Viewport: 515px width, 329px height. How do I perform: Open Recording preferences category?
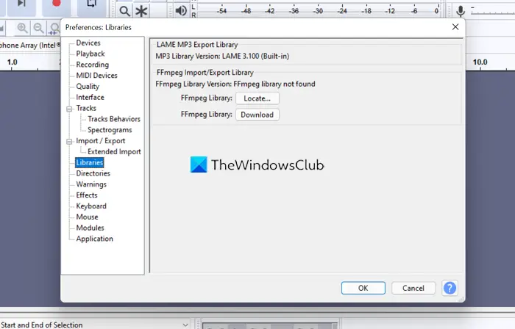[92, 65]
